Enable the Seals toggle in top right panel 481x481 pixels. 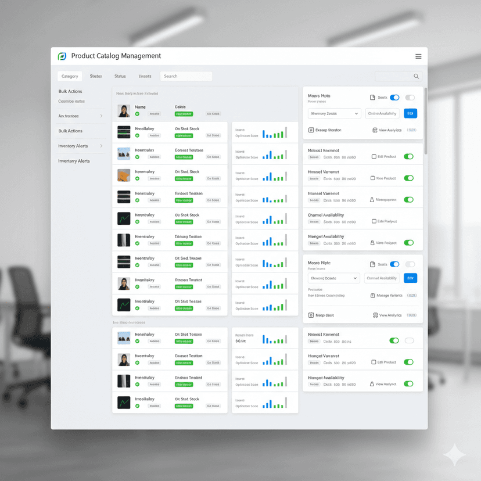(x=394, y=97)
